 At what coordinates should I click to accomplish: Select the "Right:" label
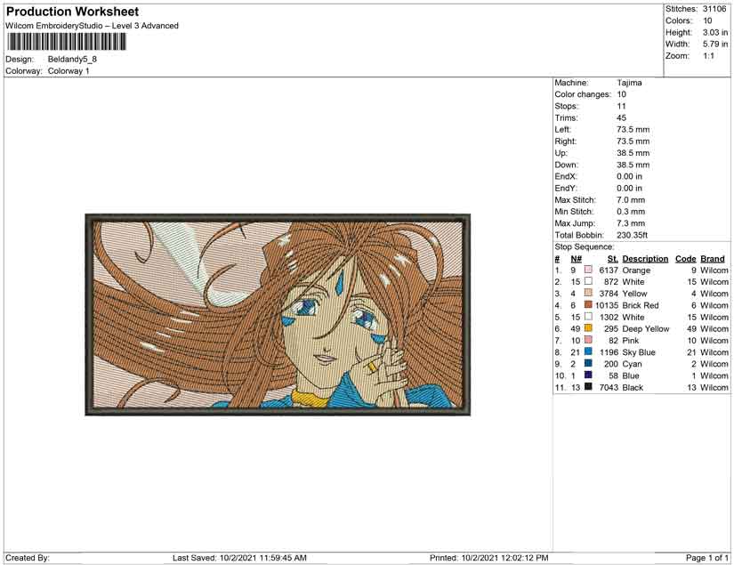click(x=566, y=141)
